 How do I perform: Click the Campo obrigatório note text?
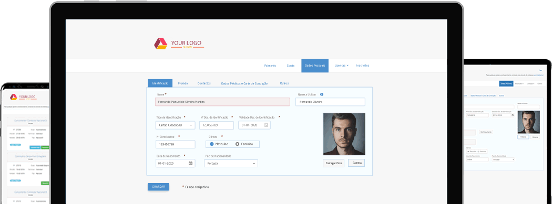[x=197, y=187]
